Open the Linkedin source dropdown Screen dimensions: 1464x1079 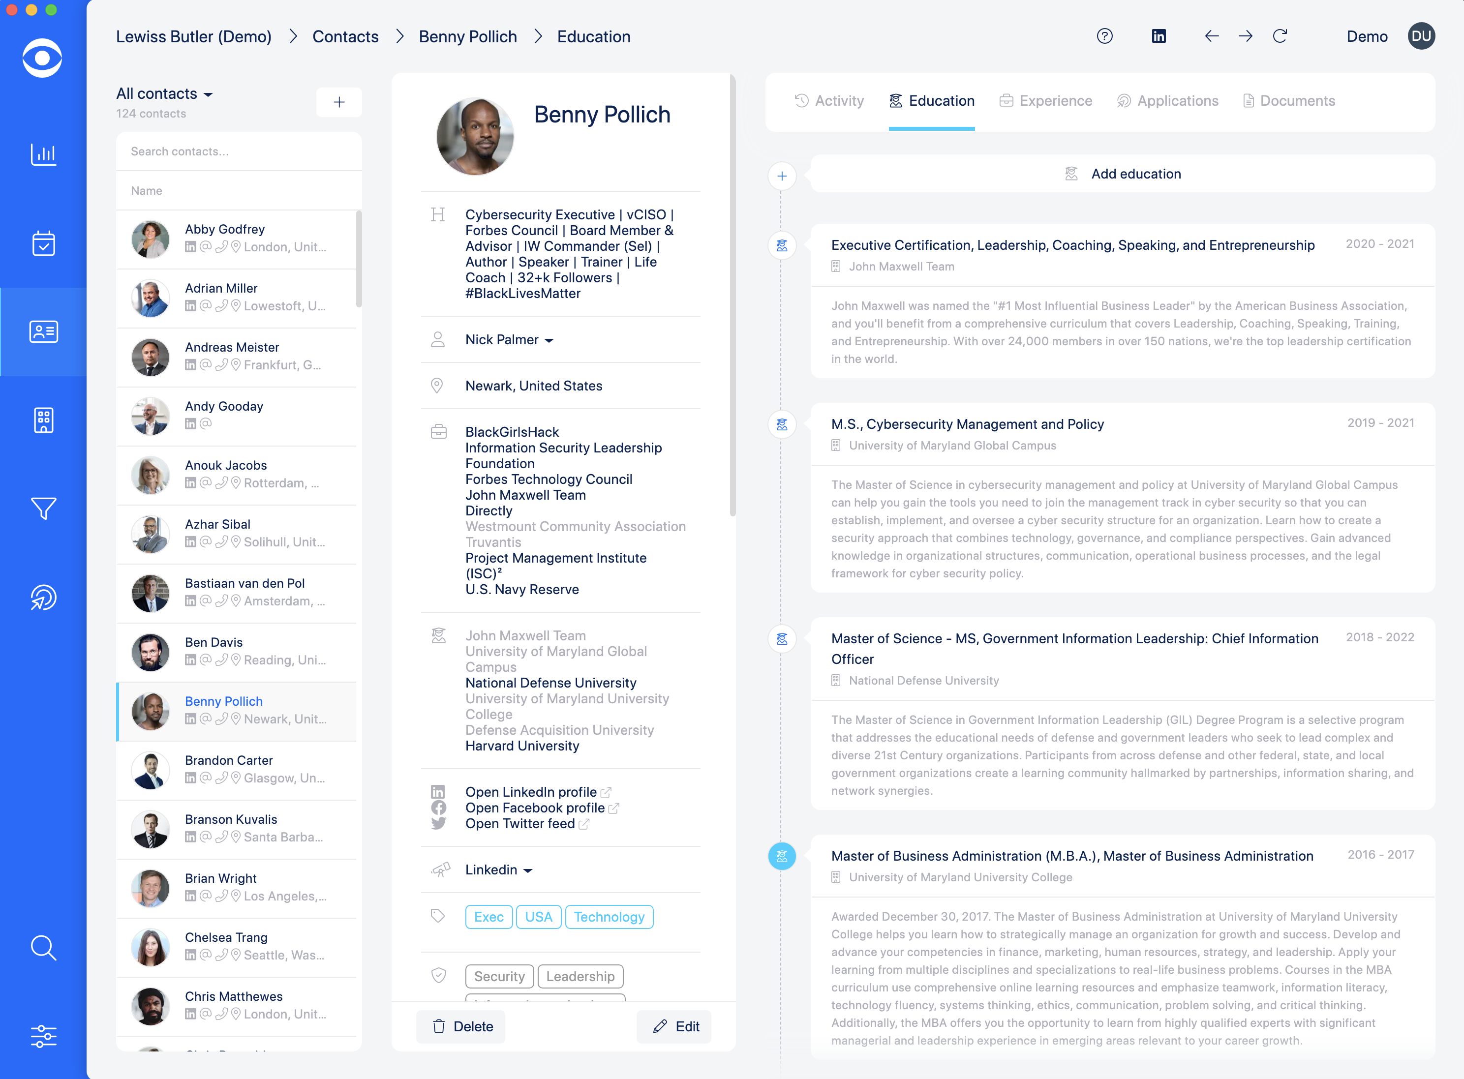pyautogui.click(x=498, y=869)
